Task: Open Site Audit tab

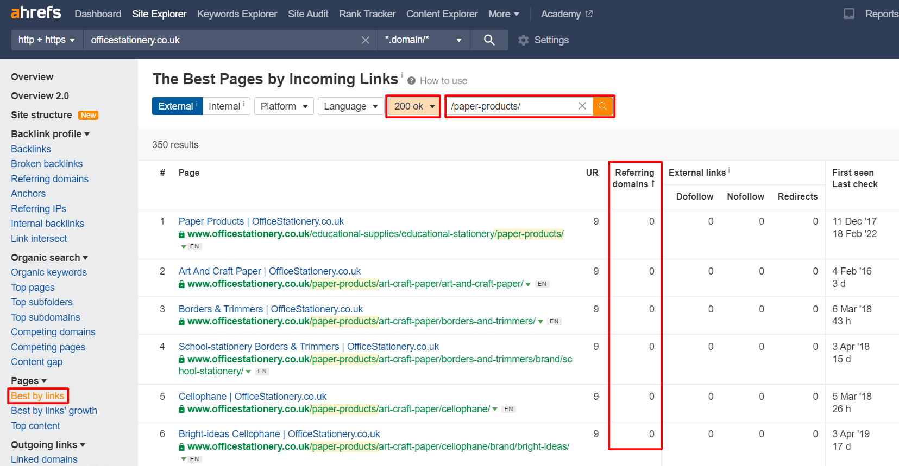Action: 308,14
